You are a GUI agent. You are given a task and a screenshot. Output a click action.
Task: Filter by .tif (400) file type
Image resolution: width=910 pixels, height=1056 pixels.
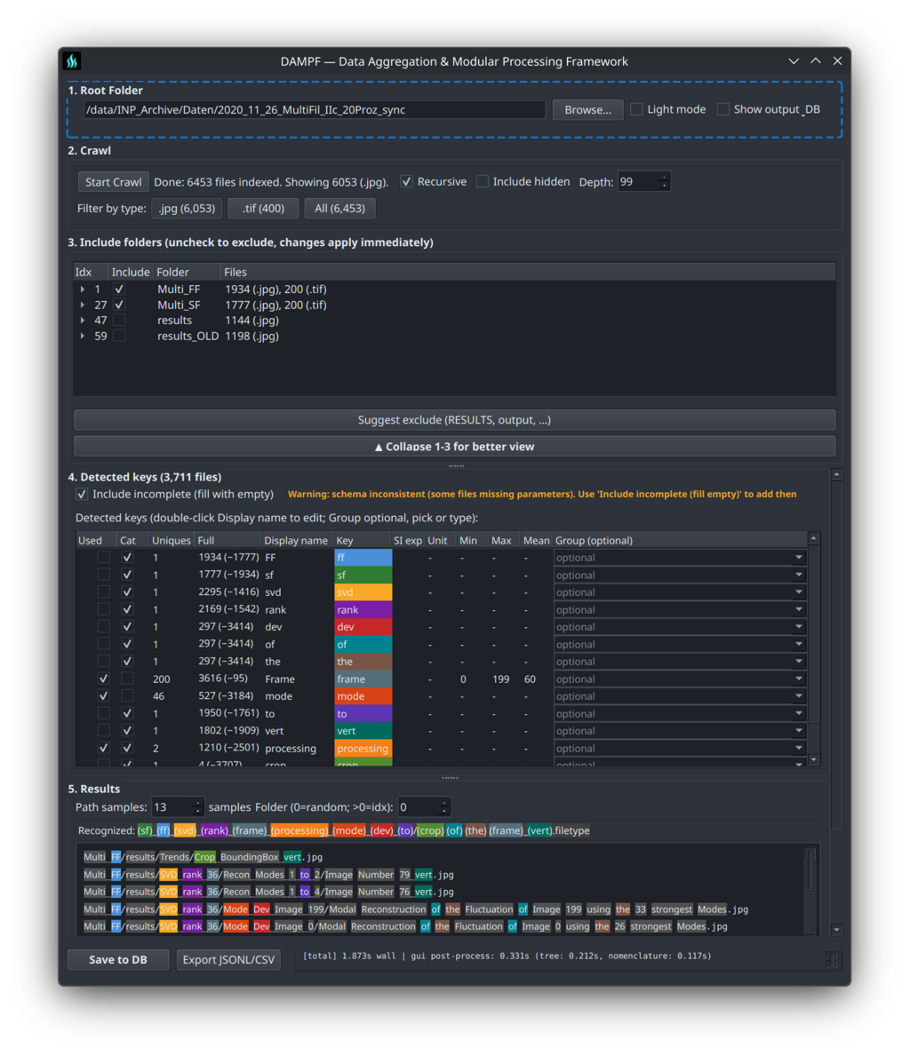coord(263,208)
